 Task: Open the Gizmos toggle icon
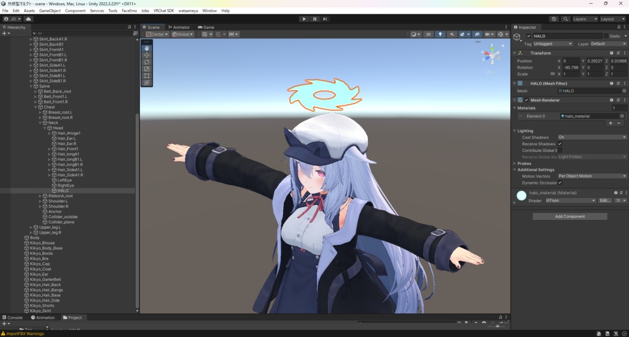(500, 34)
